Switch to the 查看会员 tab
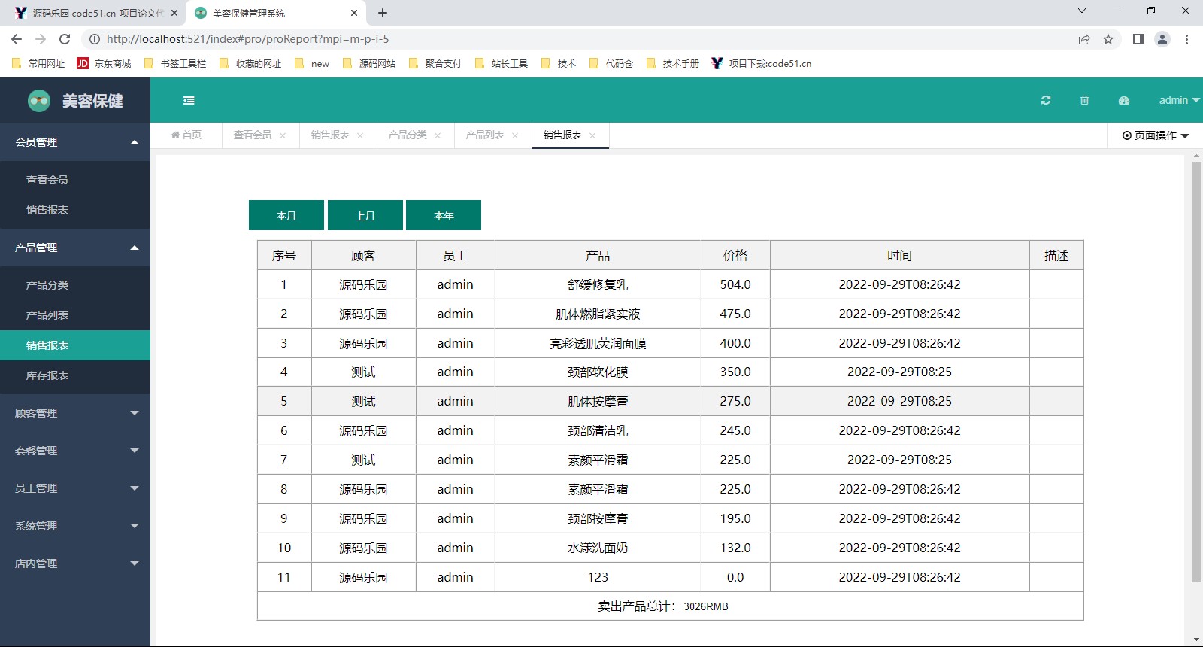Viewport: 1203px width, 647px height. coord(253,135)
